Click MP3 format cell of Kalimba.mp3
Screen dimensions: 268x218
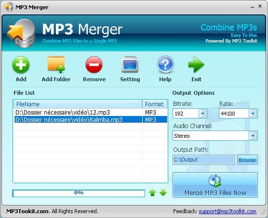pos(155,119)
